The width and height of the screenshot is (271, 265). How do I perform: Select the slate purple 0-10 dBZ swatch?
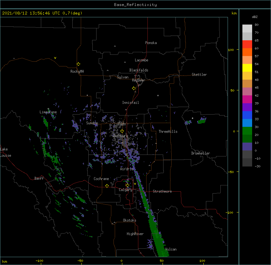(247, 147)
